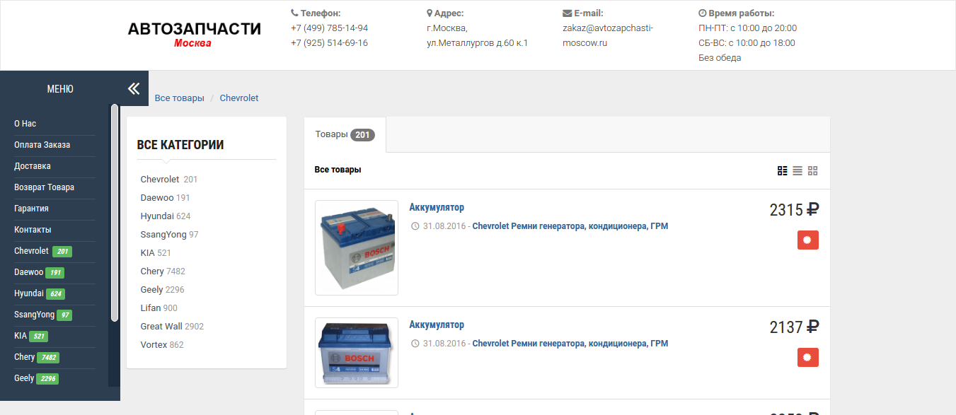Open the silver Bosch battery thumbnail

(357, 247)
